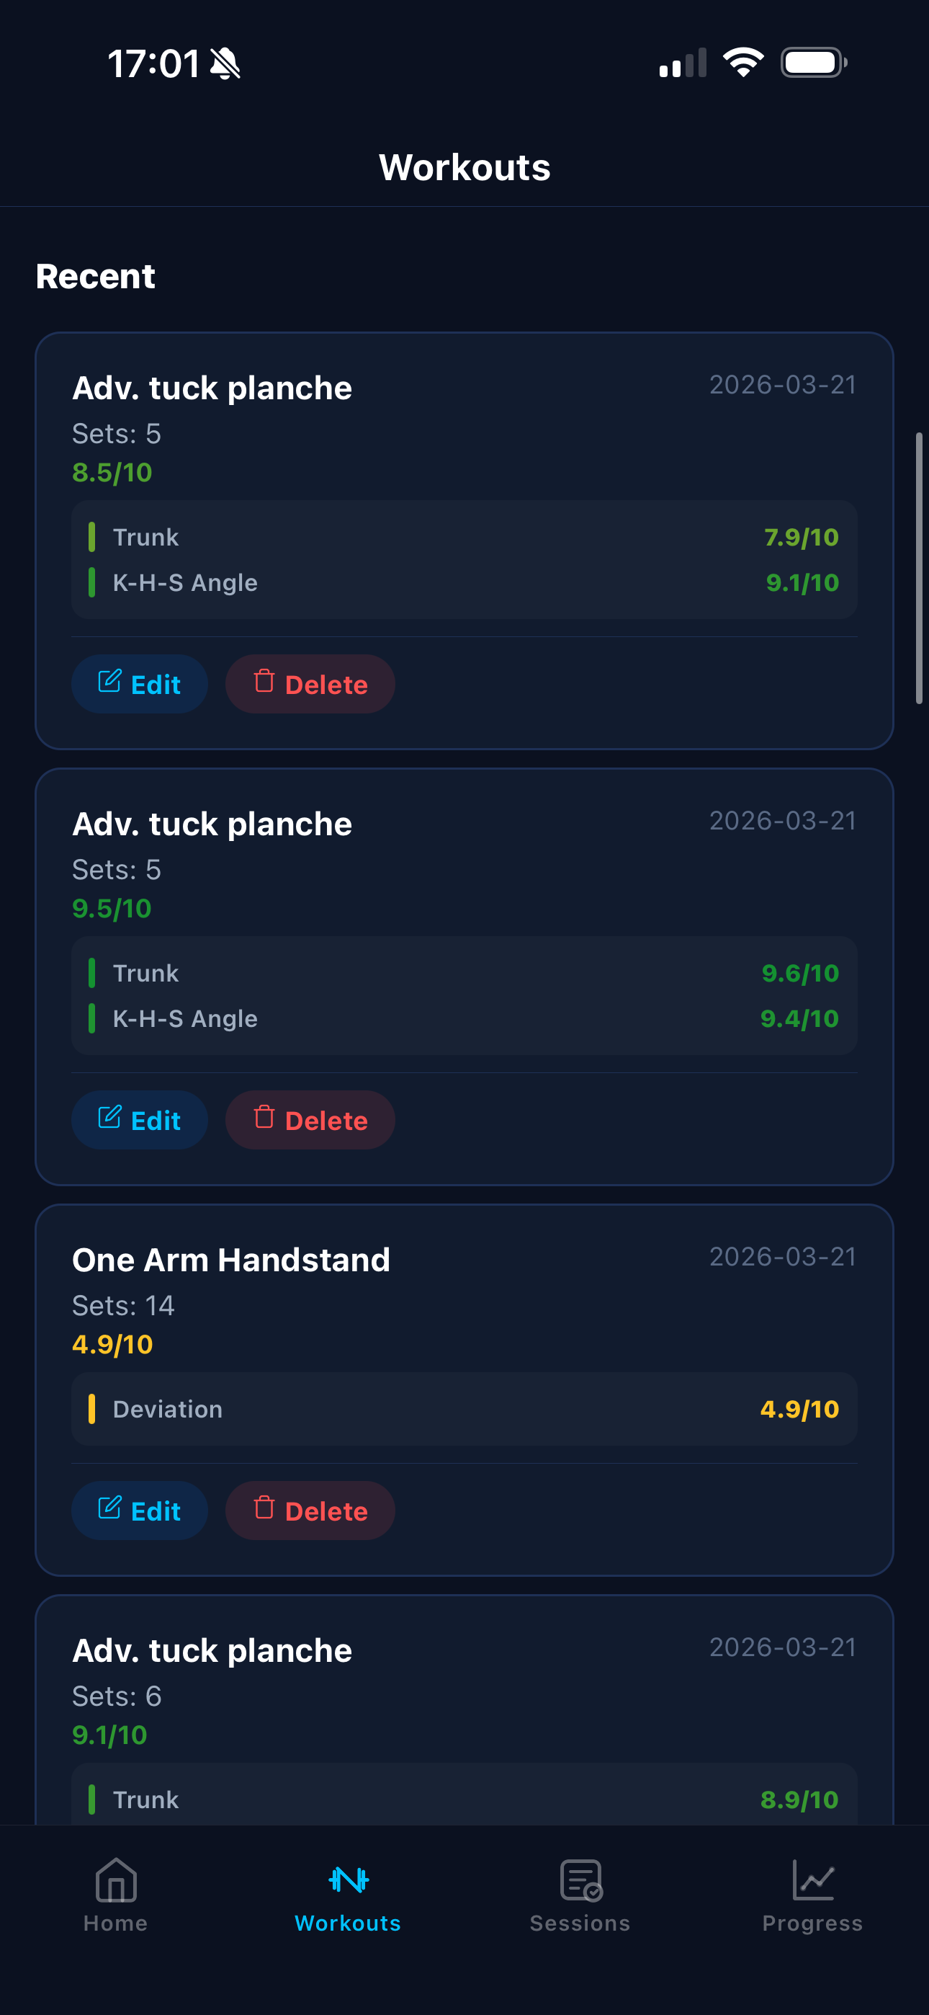The image size is (929, 2015).
Task: Open the Home tab icon
Action: [x=116, y=1879]
